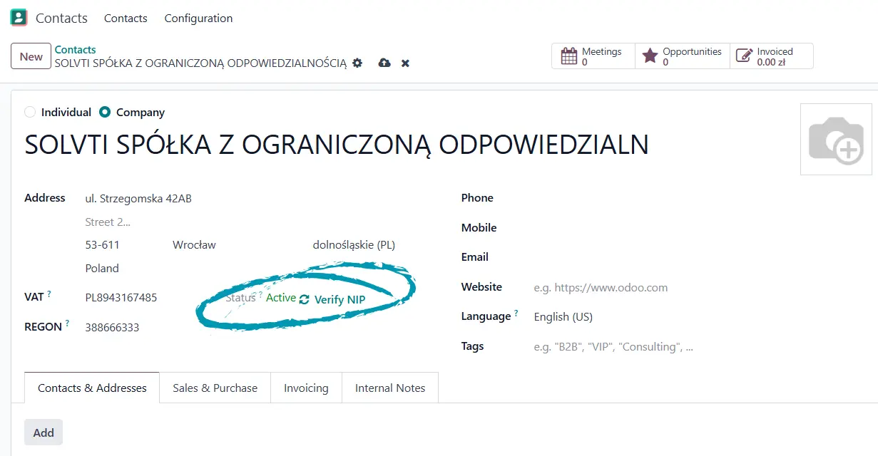
Task: Open the Contacts menu in top bar
Action: coord(126,18)
